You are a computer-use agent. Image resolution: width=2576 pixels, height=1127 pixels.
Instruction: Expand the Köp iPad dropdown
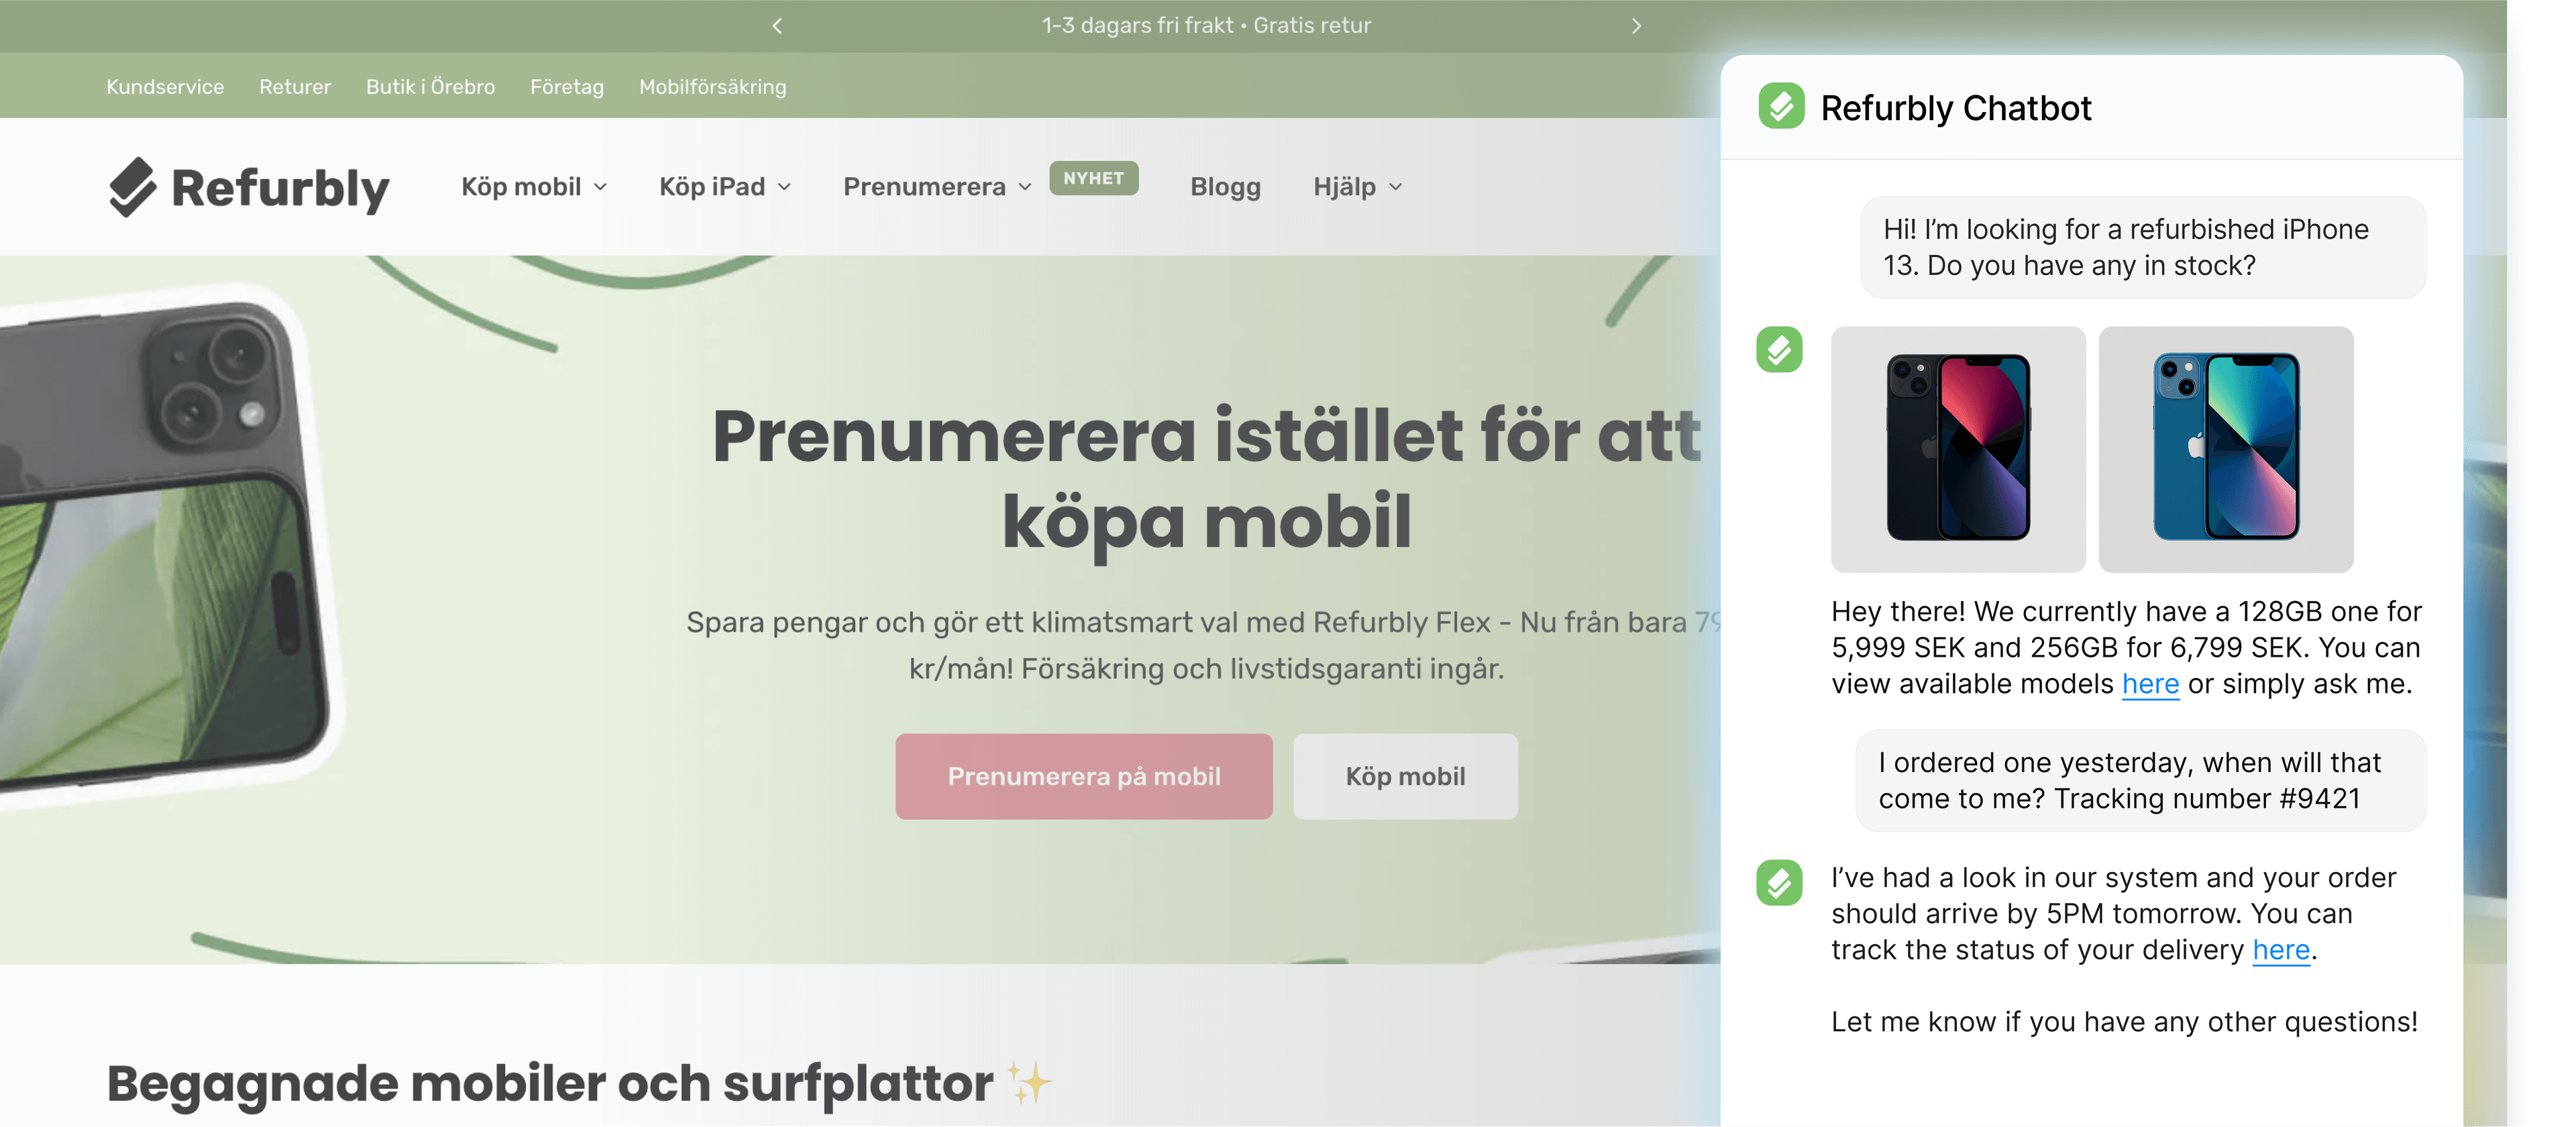coord(725,187)
